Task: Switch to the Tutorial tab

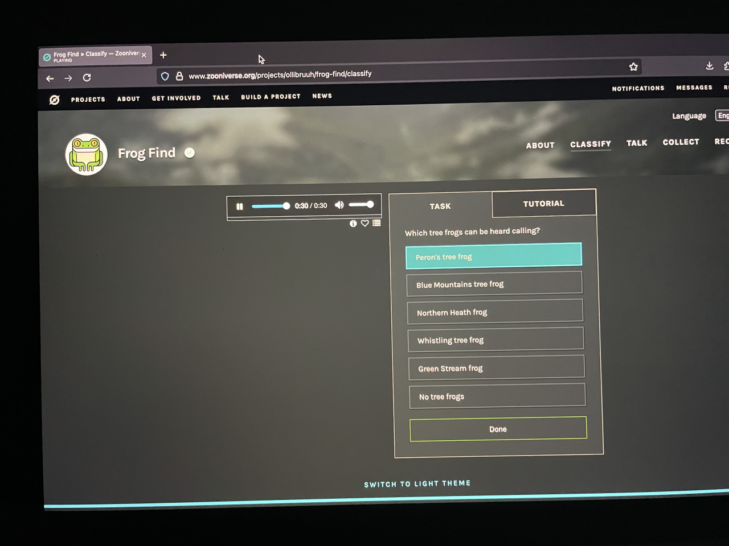Action: tap(544, 204)
